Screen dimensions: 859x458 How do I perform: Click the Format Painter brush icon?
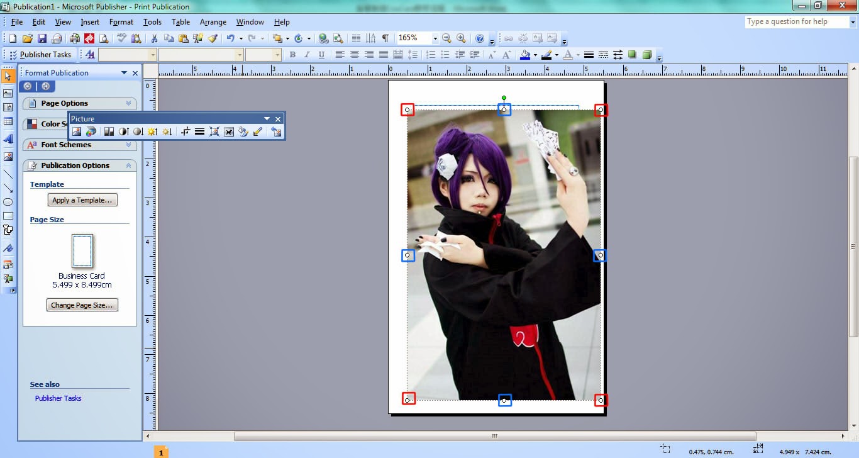(213, 38)
